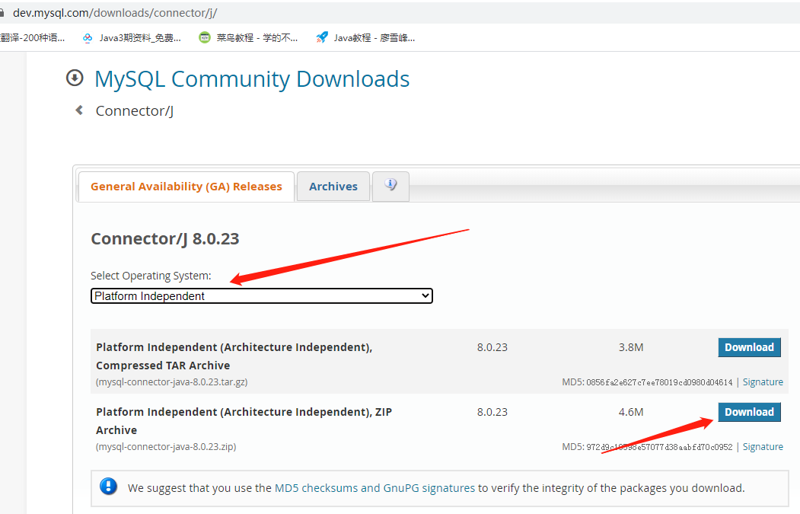Download the ZIP Archive
Screen dimensions: 800x514
[749, 412]
